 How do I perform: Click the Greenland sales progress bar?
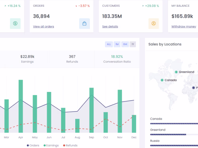(x=174, y=135)
